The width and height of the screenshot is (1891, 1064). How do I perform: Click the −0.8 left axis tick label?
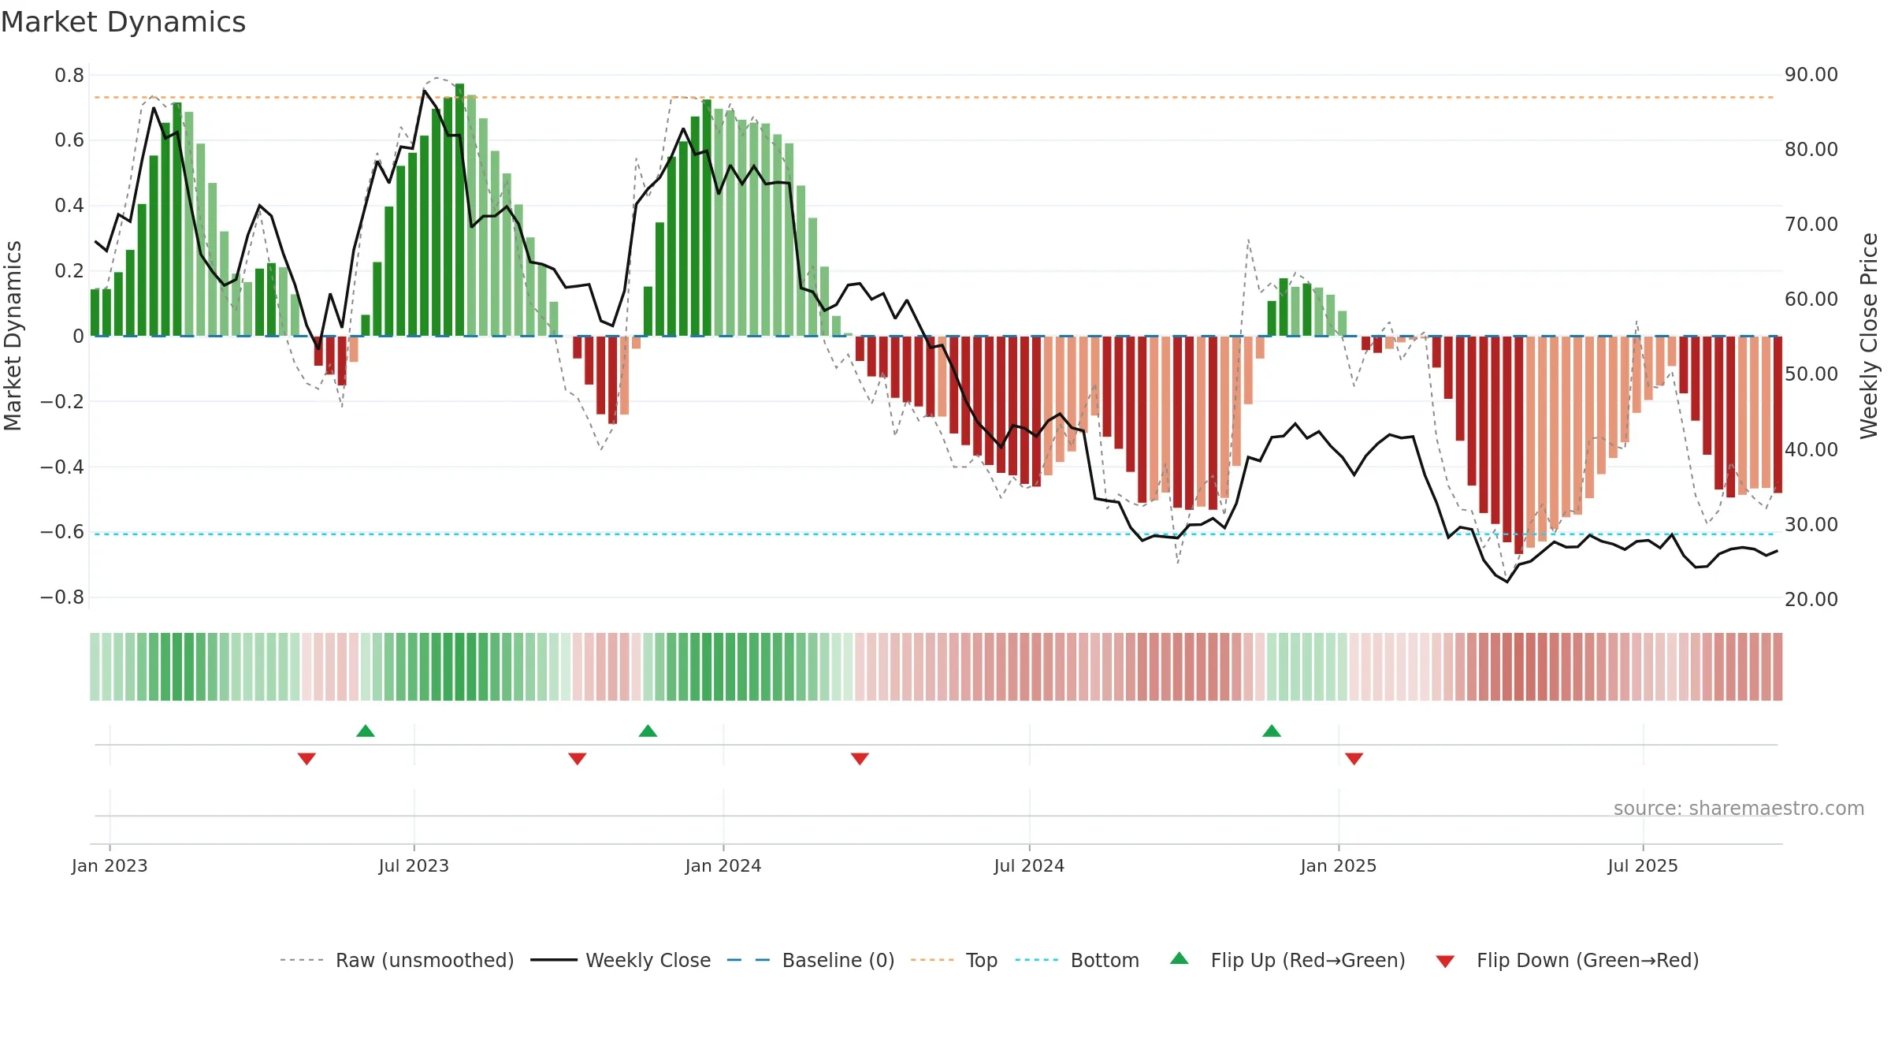click(62, 597)
